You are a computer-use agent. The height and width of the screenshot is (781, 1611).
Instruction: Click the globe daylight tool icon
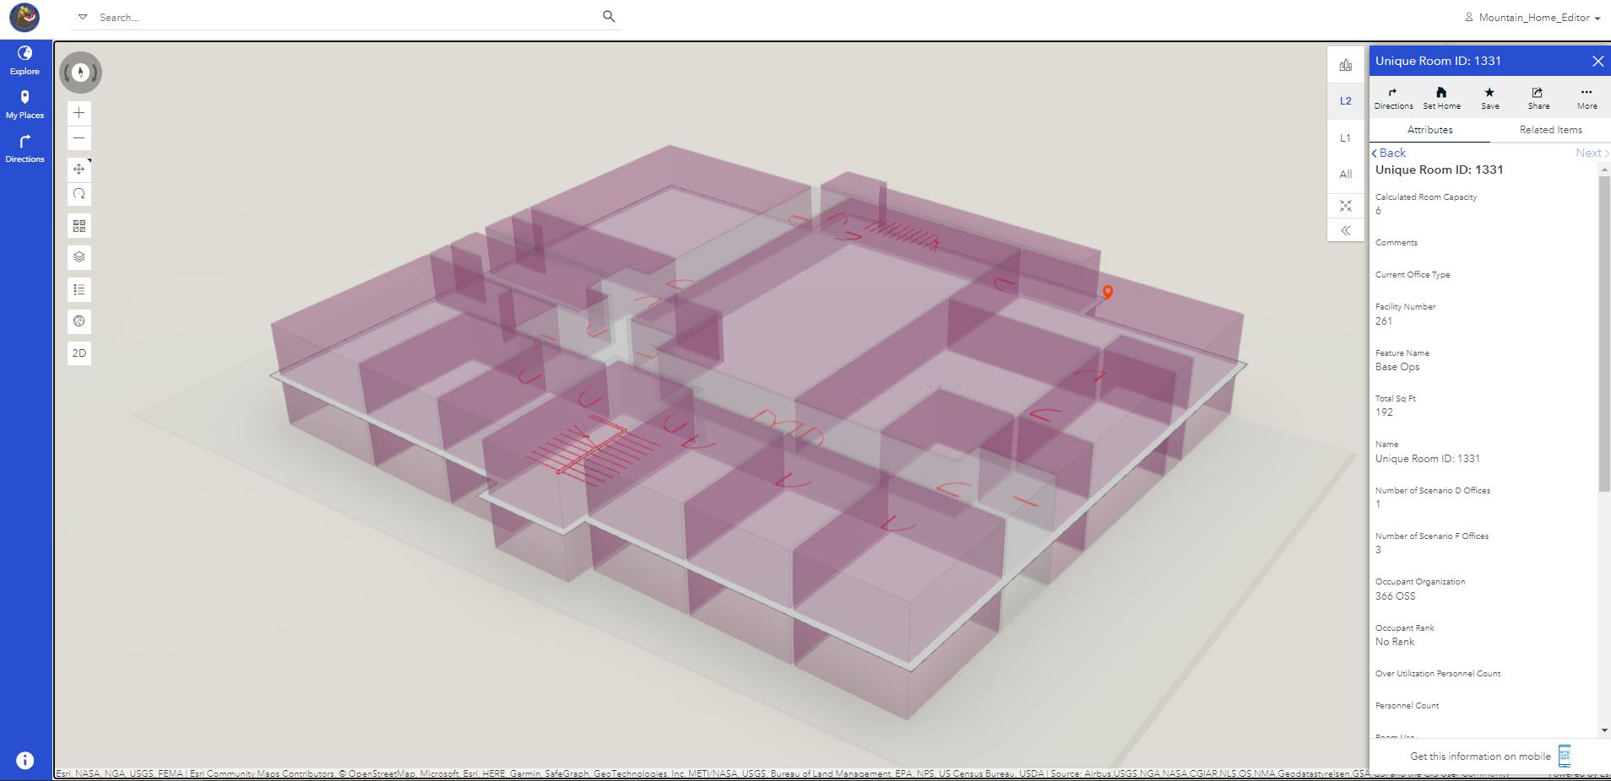click(x=79, y=321)
